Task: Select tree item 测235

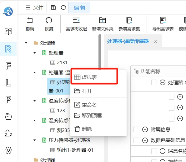Action: tap(64, 130)
